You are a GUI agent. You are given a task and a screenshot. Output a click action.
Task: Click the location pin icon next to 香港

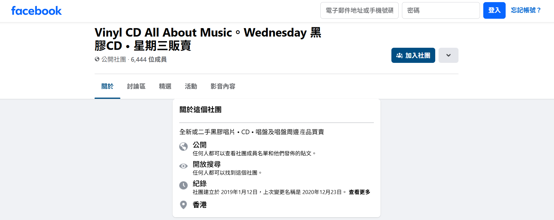[183, 205]
